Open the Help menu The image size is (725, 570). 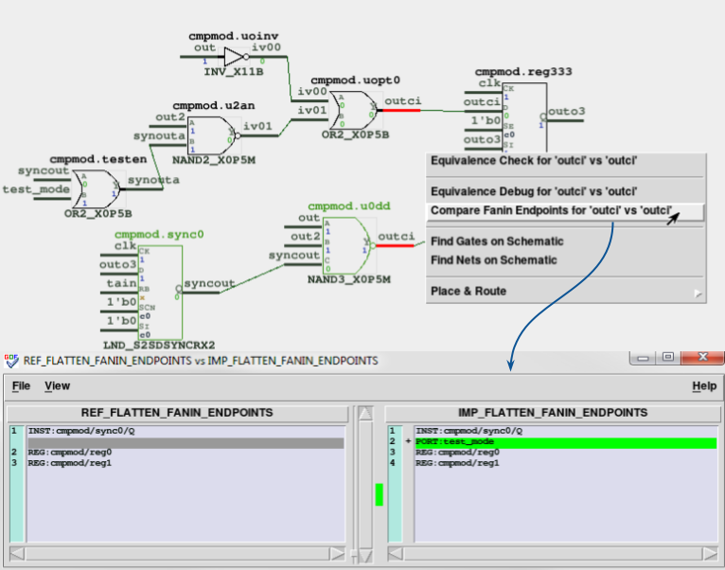704,386
